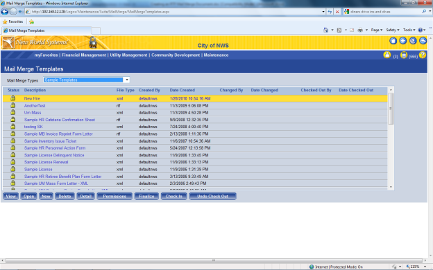This screenshot has height=270, width=433.
Task: Open the Maintenance menu
Action: click(216, 55)
